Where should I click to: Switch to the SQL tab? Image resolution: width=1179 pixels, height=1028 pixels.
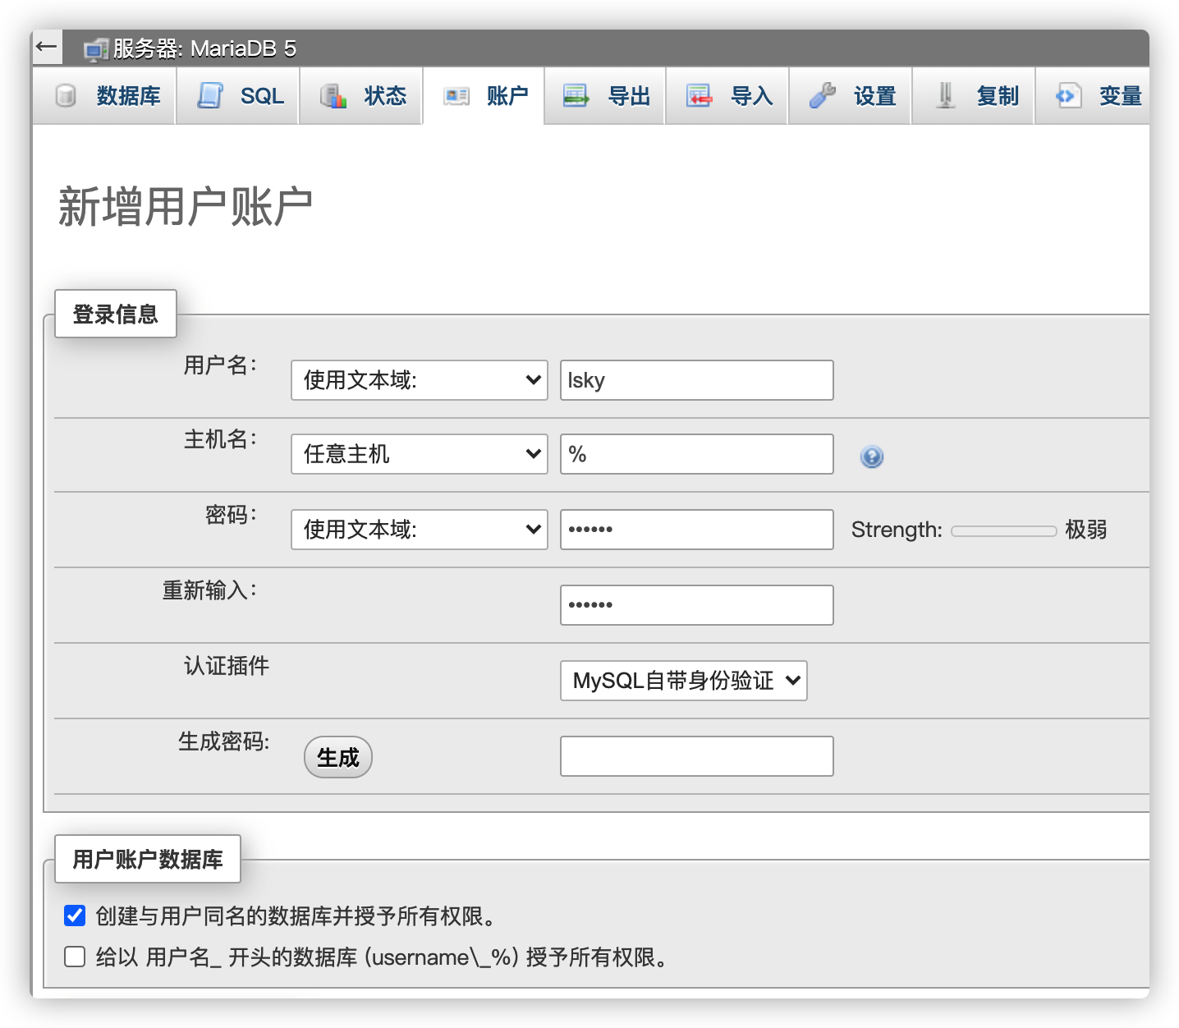click(x=238, y=96)
